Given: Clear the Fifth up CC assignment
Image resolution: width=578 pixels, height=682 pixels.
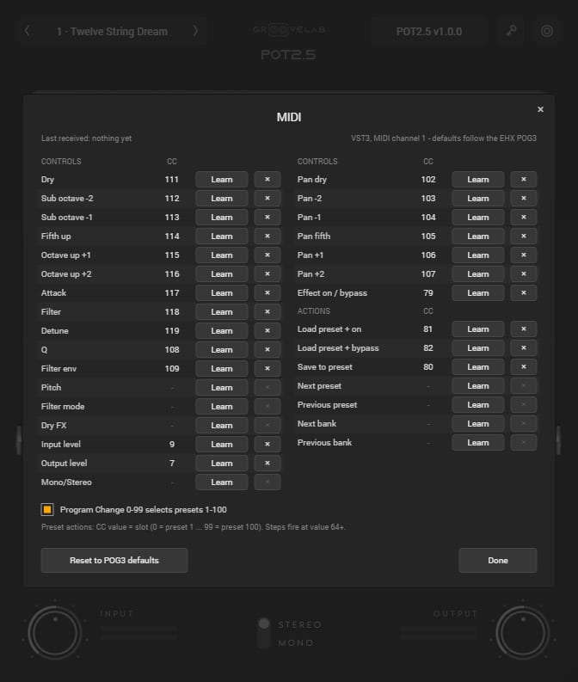Looking at the screenshot, I should coord(267,237).
